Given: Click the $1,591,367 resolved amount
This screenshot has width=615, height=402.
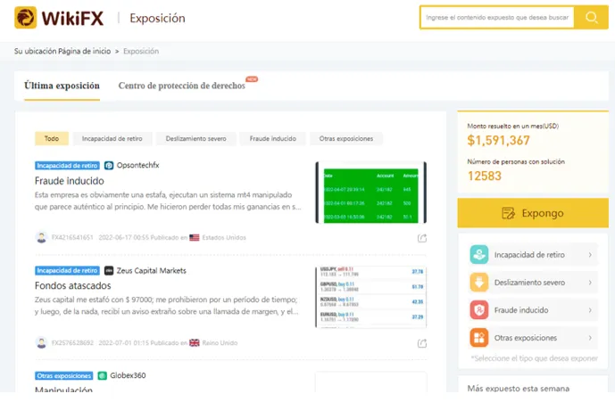Looking at the screenshot, I should 498,140.
